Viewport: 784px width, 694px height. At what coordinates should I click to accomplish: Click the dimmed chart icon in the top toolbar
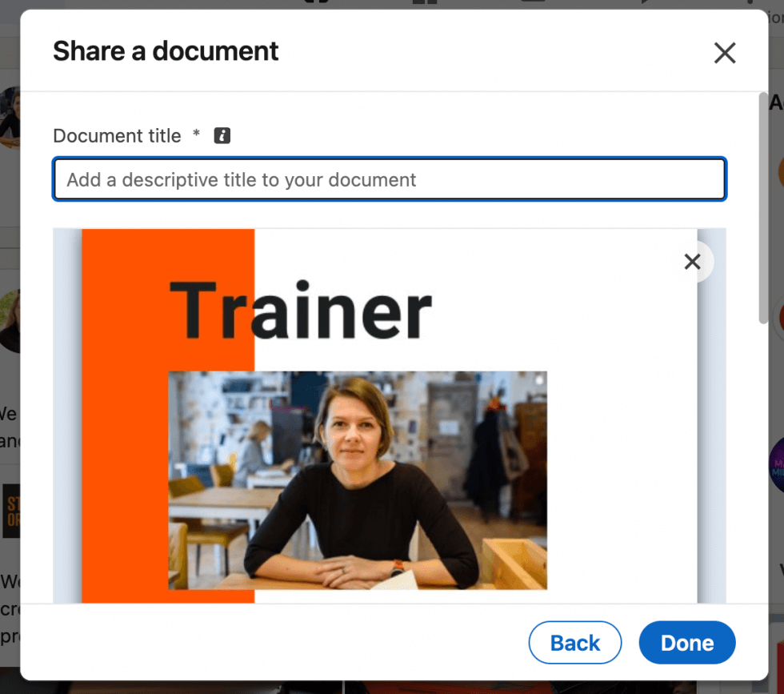tap(424, 4)
